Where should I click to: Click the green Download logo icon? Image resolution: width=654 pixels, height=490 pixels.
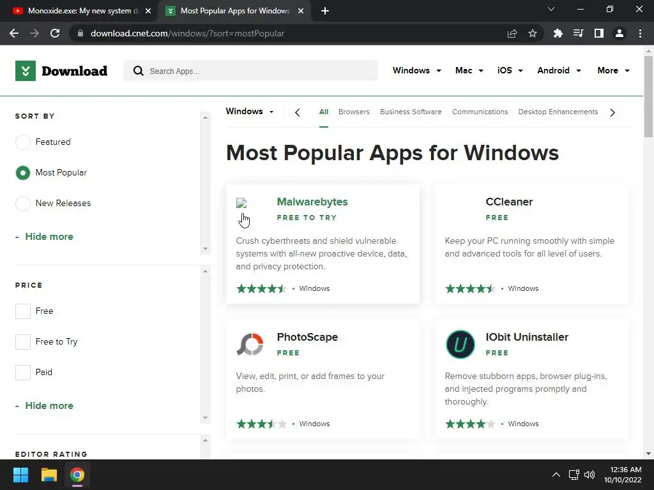click(x=26, y=71)
